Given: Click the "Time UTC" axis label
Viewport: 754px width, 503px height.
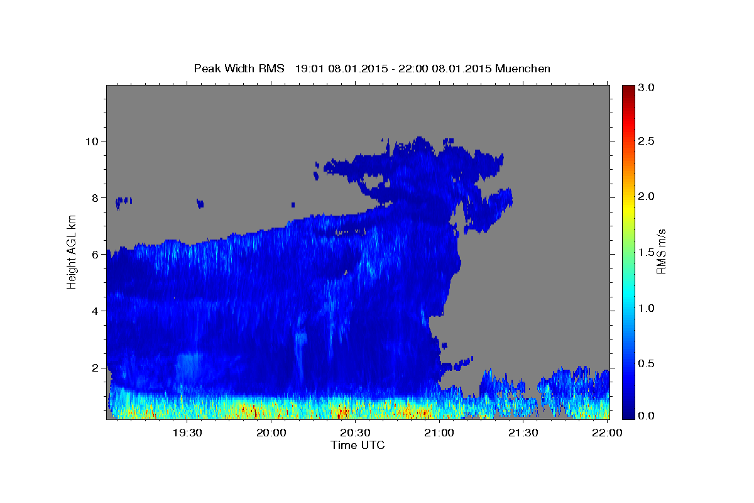Looking at the screenshot, I should click(358, 445).
